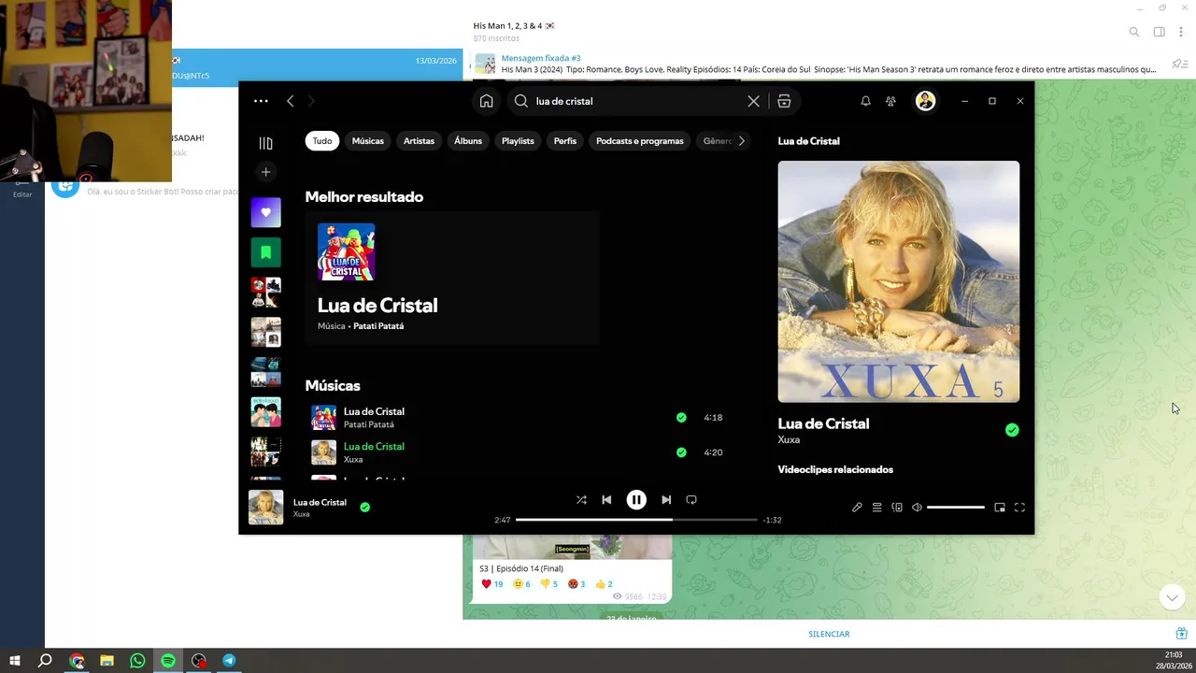The image size is (1196, 673).
Task: Toggle Telegram side panel icon
Action: (x=1159, y=32)
